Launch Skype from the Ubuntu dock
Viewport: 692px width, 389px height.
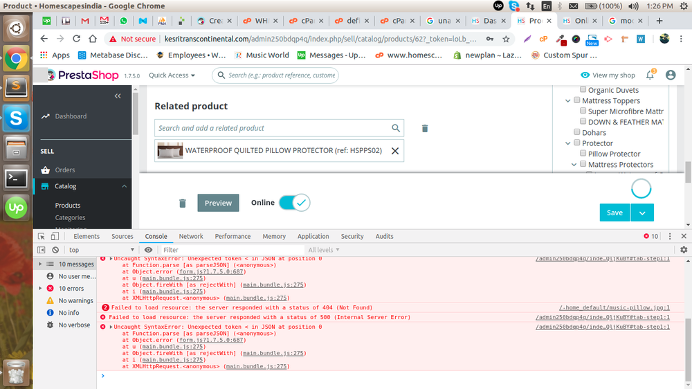[17, 118]
